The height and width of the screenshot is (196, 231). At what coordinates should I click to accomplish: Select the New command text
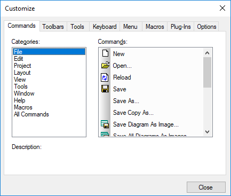tap(119, 54)
